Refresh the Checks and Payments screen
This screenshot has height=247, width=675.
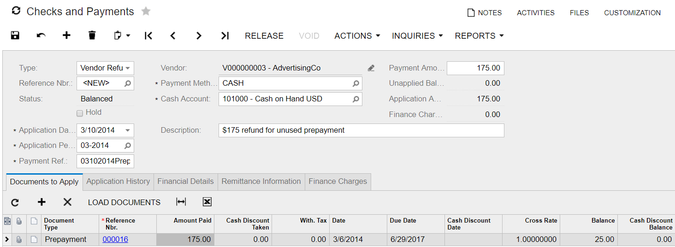coord(16,11)
